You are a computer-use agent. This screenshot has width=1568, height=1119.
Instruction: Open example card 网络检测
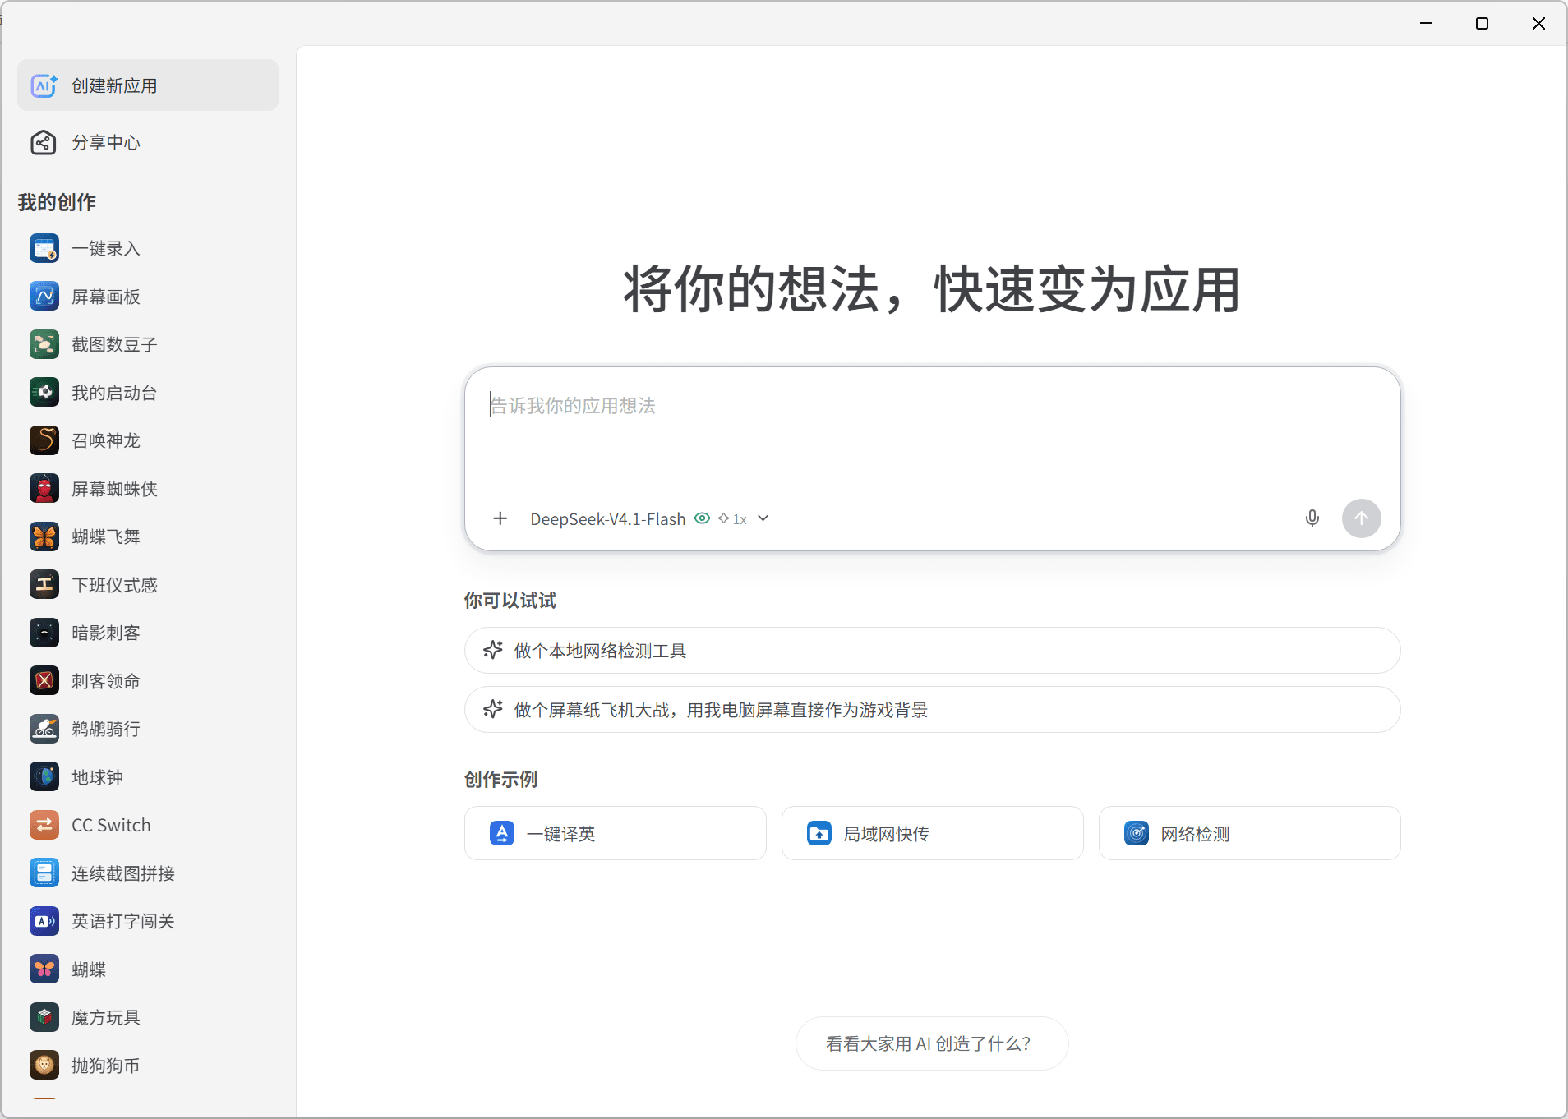click(x=1249, y=833)
